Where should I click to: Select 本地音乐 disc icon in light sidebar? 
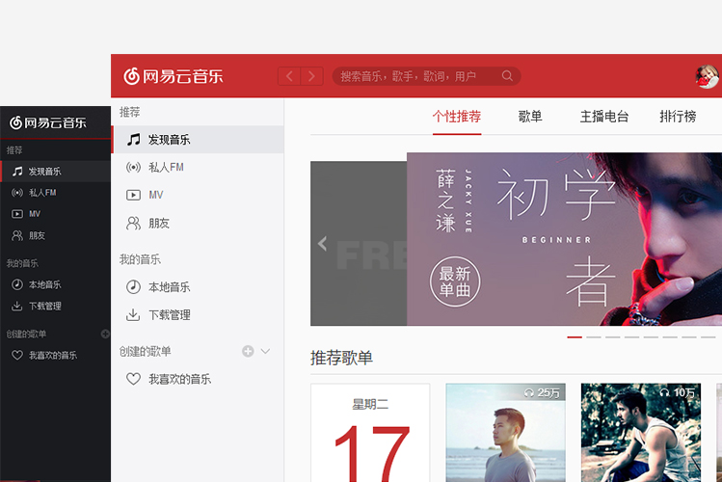pos(134,287)
